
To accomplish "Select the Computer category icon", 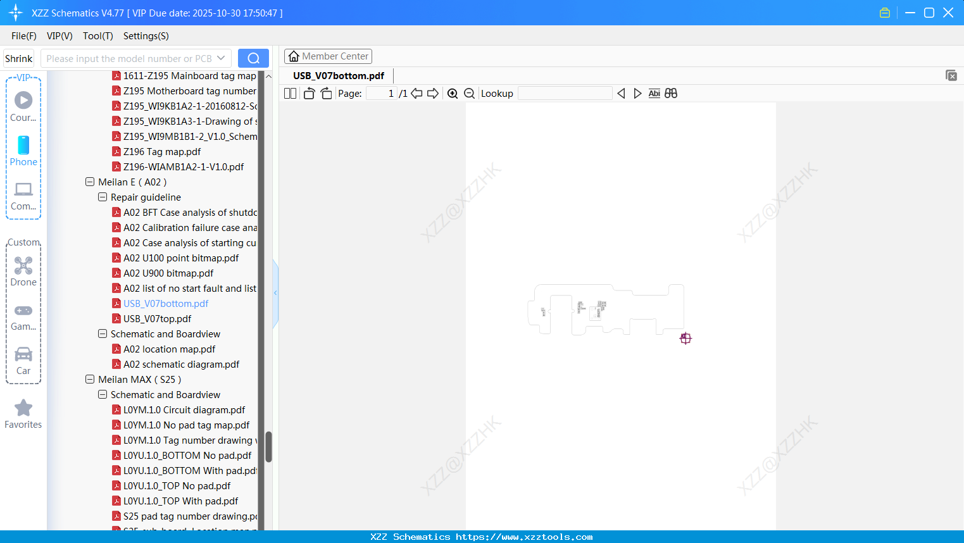I will tap(23, 195).
